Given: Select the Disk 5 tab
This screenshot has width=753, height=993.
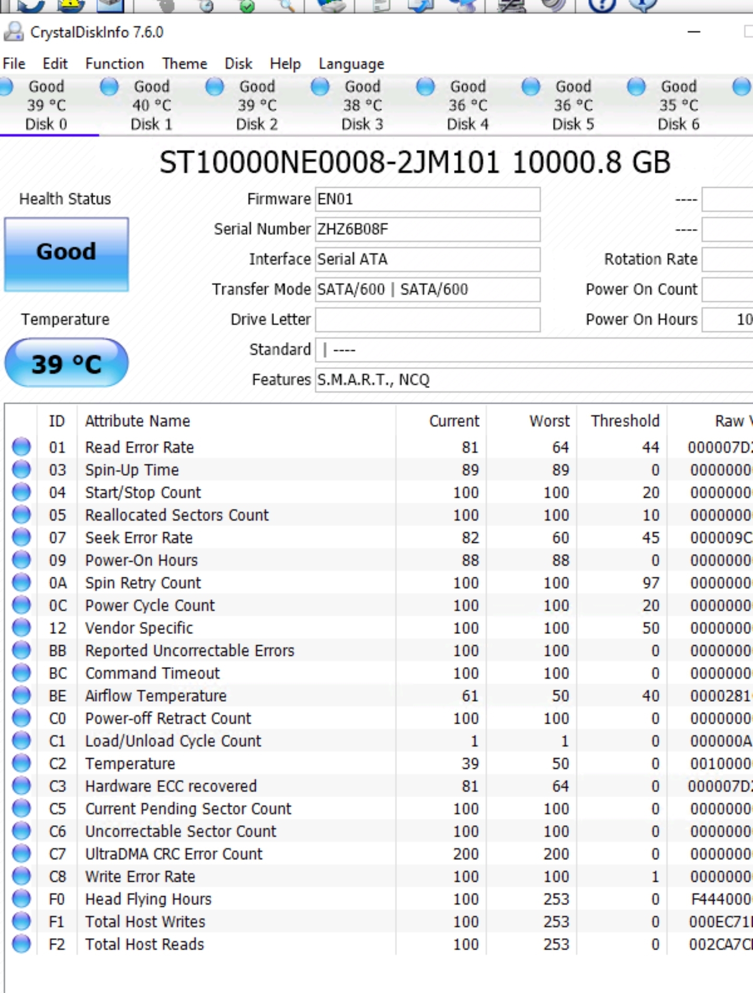Looking at the screenshot, I should 573,105.
